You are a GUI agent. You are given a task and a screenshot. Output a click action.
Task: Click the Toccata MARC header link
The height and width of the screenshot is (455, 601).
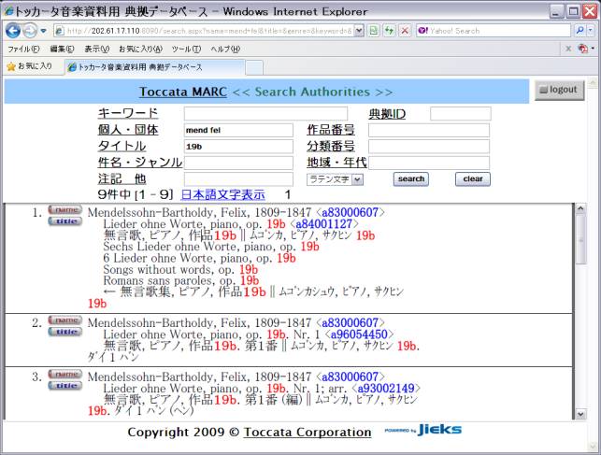pyautogui.click(x=183, y=92)
